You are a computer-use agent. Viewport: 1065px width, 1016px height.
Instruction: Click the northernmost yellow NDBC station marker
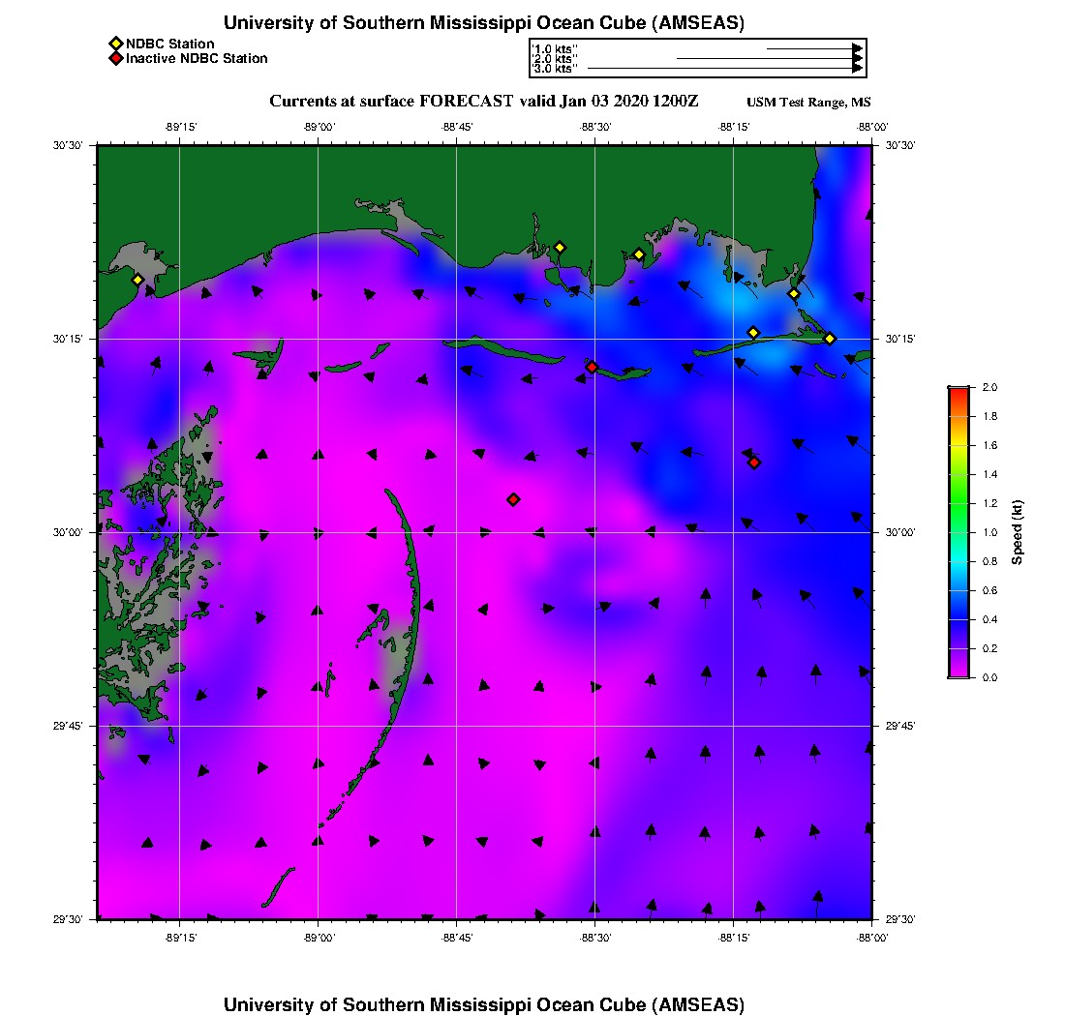[x=560, y=248]
